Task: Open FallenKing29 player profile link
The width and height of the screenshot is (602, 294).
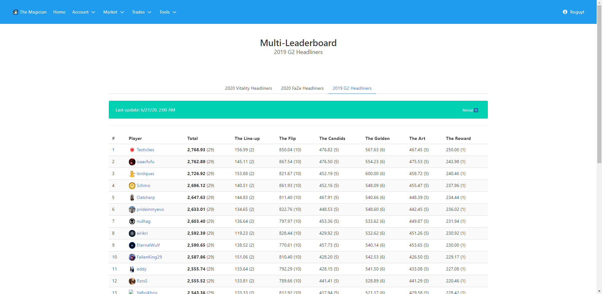Action: pos(149,257)
